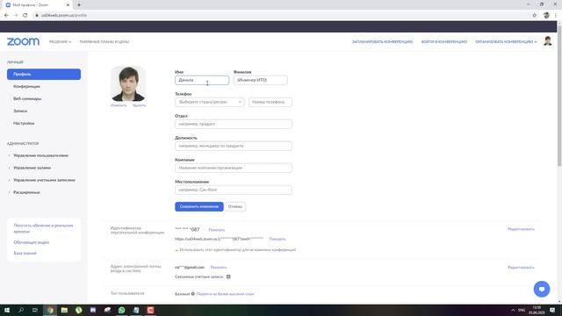Expand Управление учетными записями section

coord(44,180)
